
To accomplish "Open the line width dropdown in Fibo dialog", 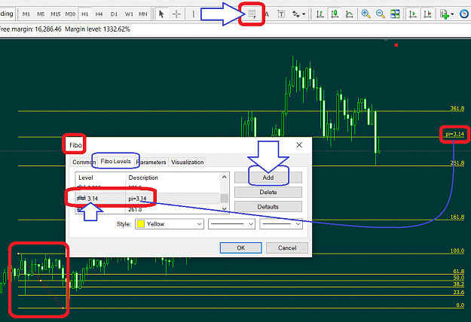I will point(281,224).
